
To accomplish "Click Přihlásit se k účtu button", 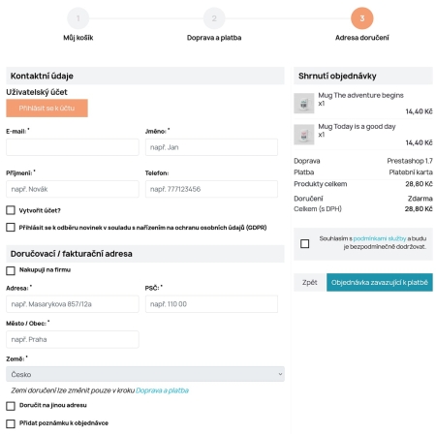I will 47,108.
